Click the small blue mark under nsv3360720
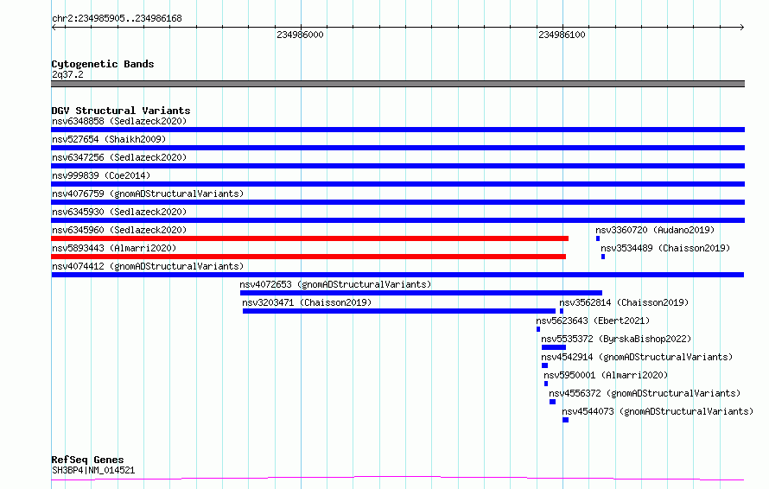This screenshot has width=769, height=489. (x=598, y=238)
